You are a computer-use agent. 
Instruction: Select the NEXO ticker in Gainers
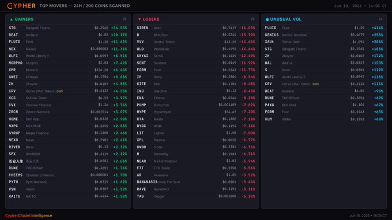coord(13,140)
